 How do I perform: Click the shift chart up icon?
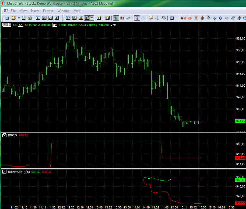tap(208, 18)
